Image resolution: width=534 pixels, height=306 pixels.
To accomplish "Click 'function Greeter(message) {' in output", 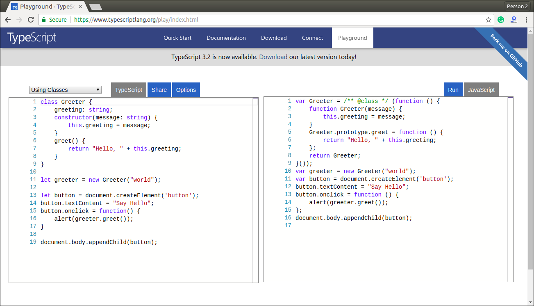I will 356,109.
